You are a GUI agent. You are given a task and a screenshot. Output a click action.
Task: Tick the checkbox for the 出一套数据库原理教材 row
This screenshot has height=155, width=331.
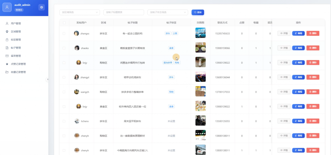(x=64, y=136)
